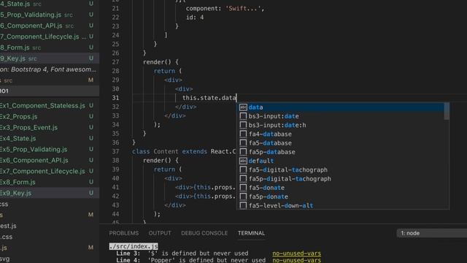This screenshot has width=467, height=263.
Task: Click line number 37 in the gutter
Action: click(115, 151)
